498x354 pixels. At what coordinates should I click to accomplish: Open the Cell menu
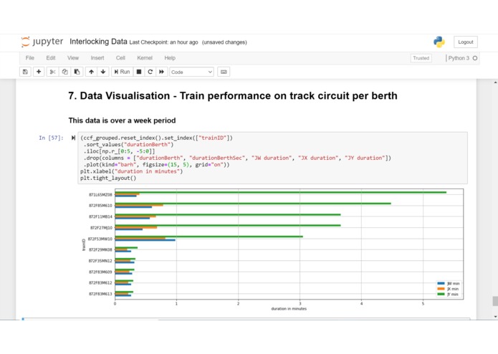(x=120, y=58)
